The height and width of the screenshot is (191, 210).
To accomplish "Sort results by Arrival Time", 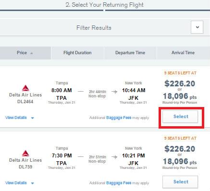I will [x=183, y=53].
